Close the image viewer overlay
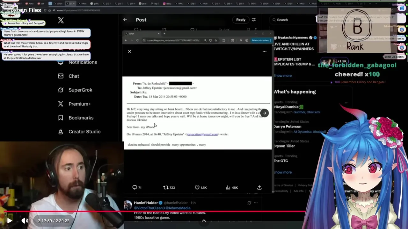 point(129,51)
